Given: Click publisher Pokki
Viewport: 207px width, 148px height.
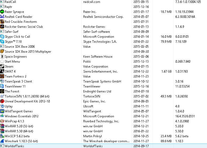Looking at the screenshot, I should click(87, 62).
